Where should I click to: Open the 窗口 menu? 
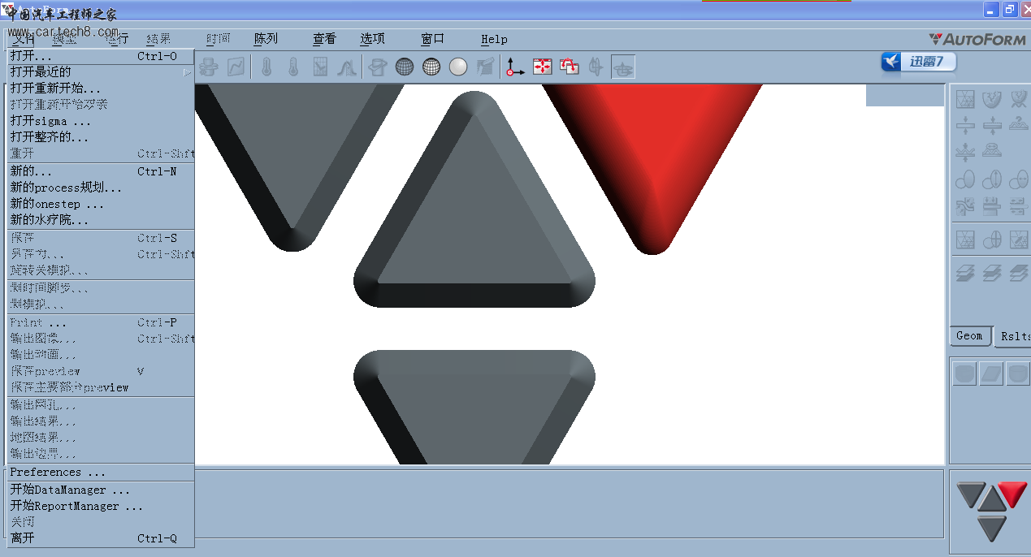433,39
